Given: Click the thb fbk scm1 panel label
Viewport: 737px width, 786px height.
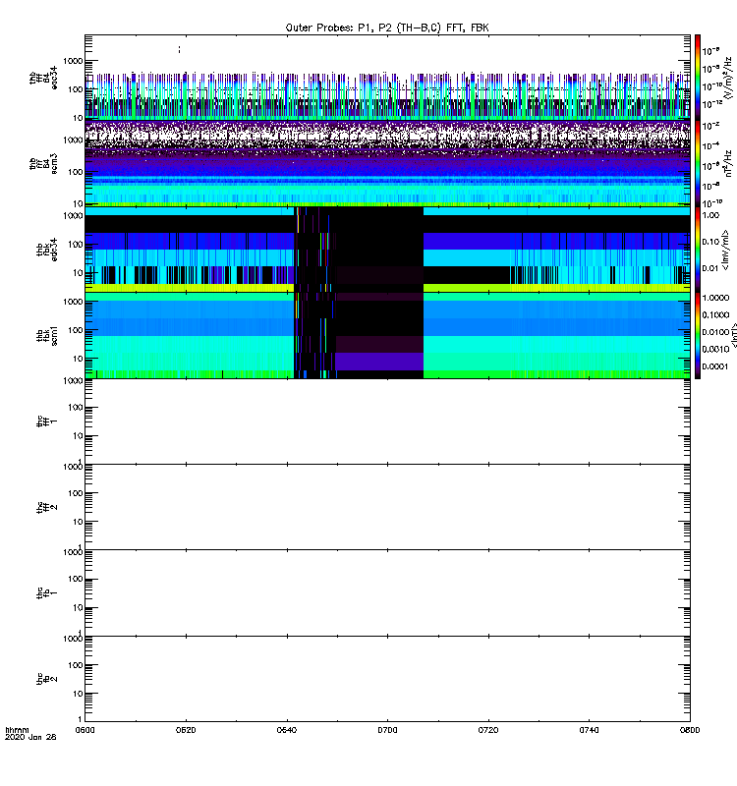Looking at the screenshot, I should tap(47, 335).
